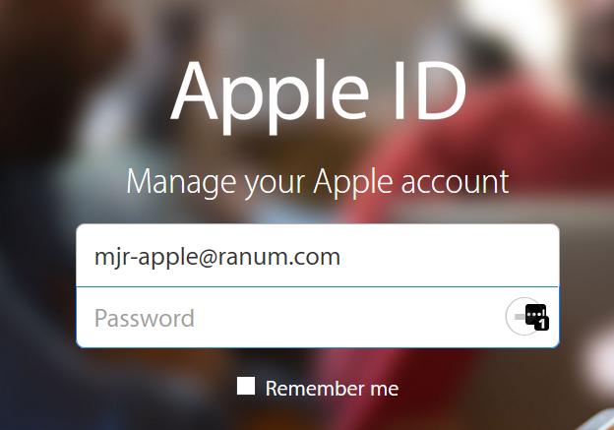Screen dimensions: 614x430
Task: Tick the Remember me checkbox
Action: click(x=246, y=386)
